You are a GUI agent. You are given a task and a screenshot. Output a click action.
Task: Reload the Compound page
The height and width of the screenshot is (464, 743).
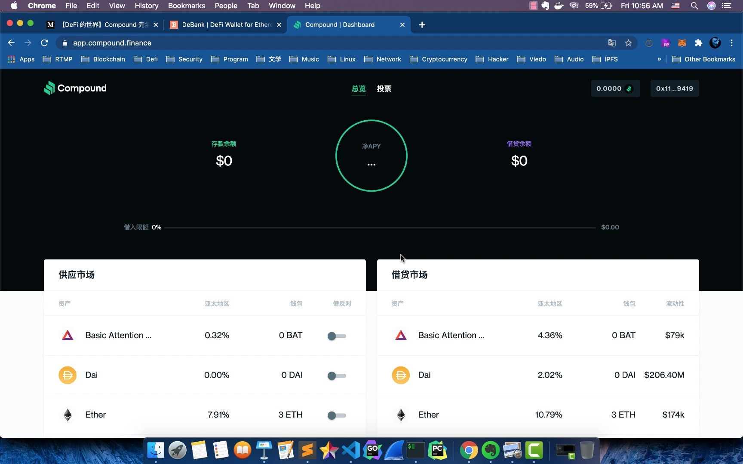(x=44, y=43)
